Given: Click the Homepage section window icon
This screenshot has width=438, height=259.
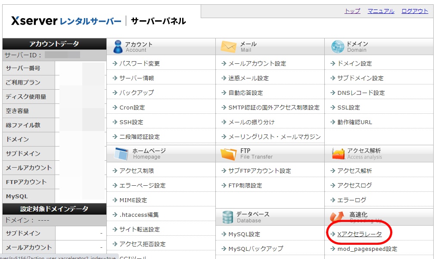Looking at the screenshot, I should point(121,153).
